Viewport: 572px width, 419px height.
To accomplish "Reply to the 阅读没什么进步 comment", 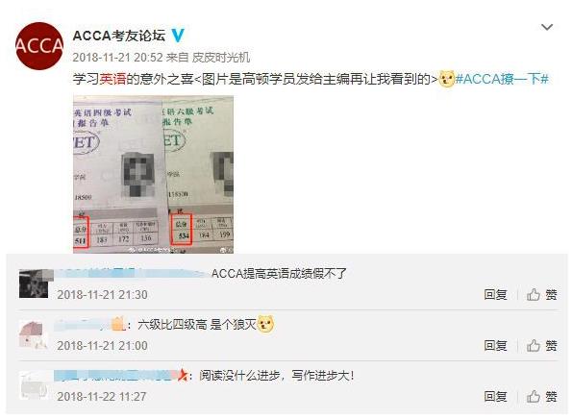I will click(495, 396).
